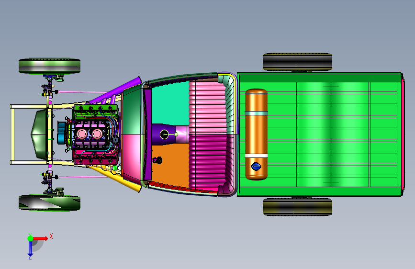Select the pink tailgate strip at the bed's rear

403,134
